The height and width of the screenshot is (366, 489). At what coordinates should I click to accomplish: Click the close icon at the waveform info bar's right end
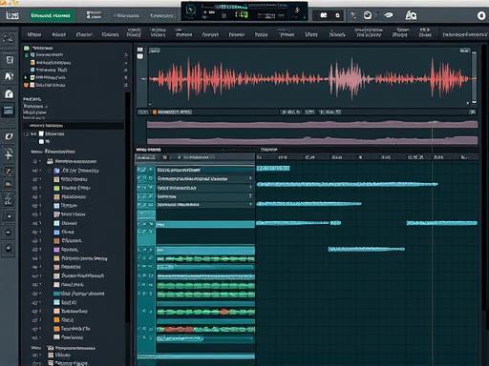coord(472,112)
